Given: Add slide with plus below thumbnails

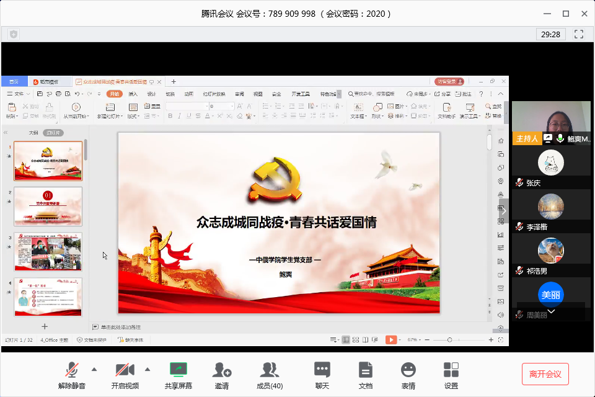Looking at the screenshot, I should (45, 327).
